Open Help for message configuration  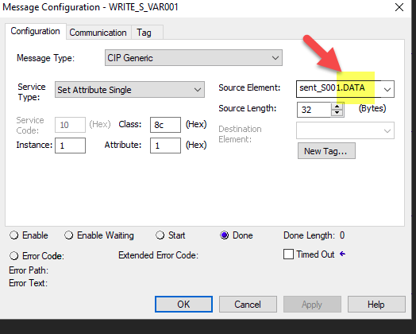[376, 305]
